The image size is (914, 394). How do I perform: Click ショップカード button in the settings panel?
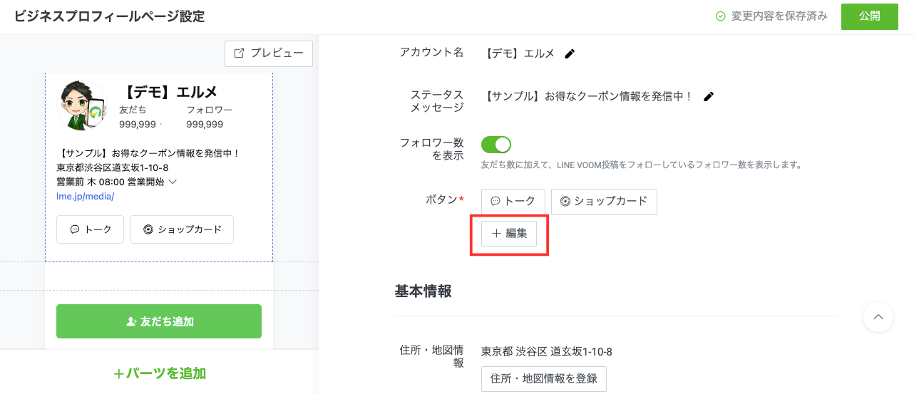pyautogui.click(x=604, y=202)
